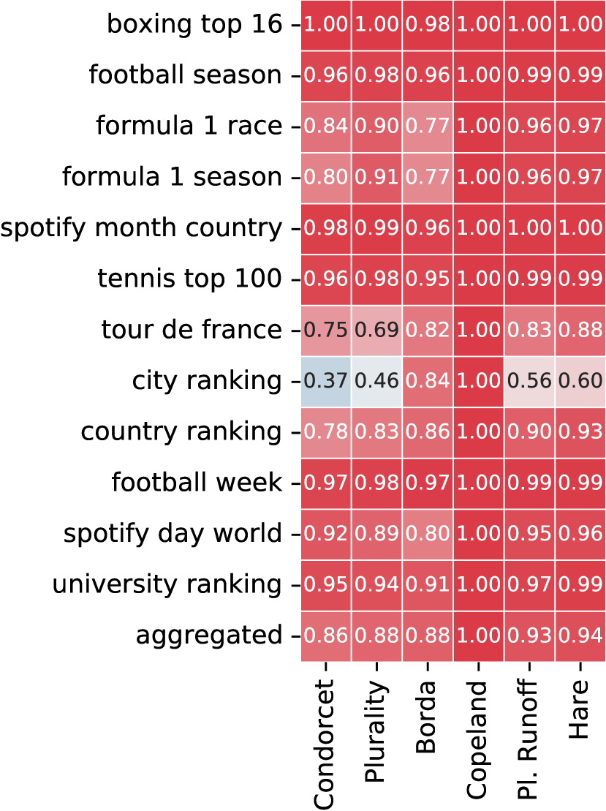Select the spotify day world Borda cell
The height and width of the screenshot is (811, 606).
(x=427, y=534)
